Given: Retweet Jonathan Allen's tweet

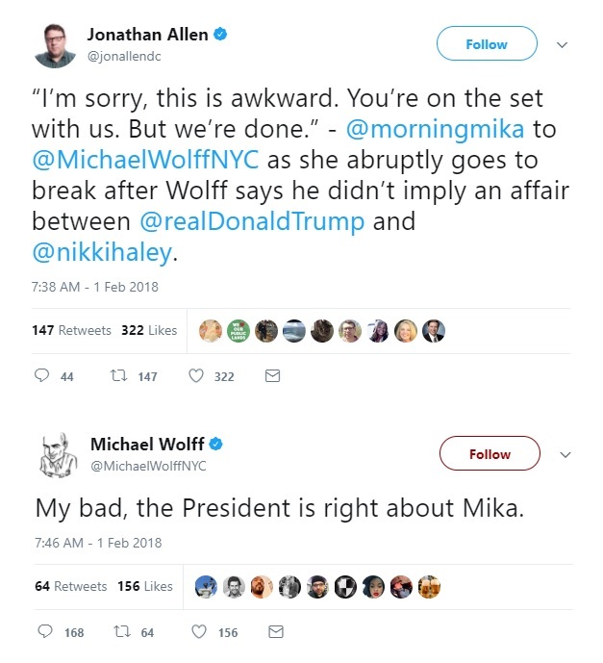Looking at the screenshot, I should click(117, 376).
